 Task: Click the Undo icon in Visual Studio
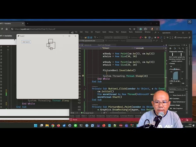click(x=95, y=37)
